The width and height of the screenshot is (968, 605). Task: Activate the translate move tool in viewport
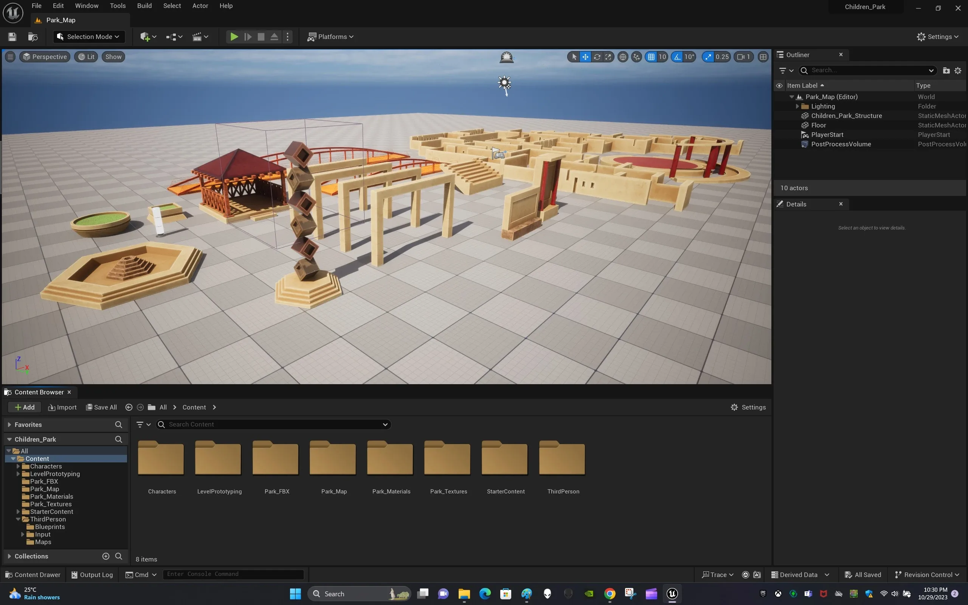tap(585, 57)
